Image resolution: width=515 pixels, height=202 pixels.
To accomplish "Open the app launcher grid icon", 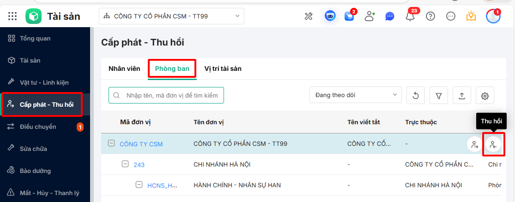I will pyautogui.click(x=12, y=17).
